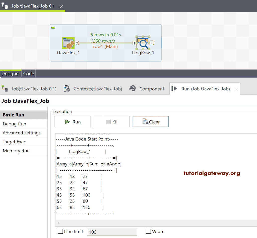Image resolution: width=257 pixels, height=238 pixels.
Task: Click the Array_a|Array_b|Sum_of_aAndb header row
Action: (89, 164)
